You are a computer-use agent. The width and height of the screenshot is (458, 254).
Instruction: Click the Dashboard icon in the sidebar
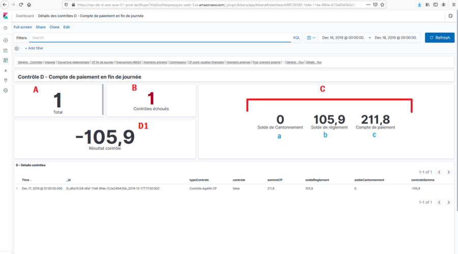click(x=6, y=60)
